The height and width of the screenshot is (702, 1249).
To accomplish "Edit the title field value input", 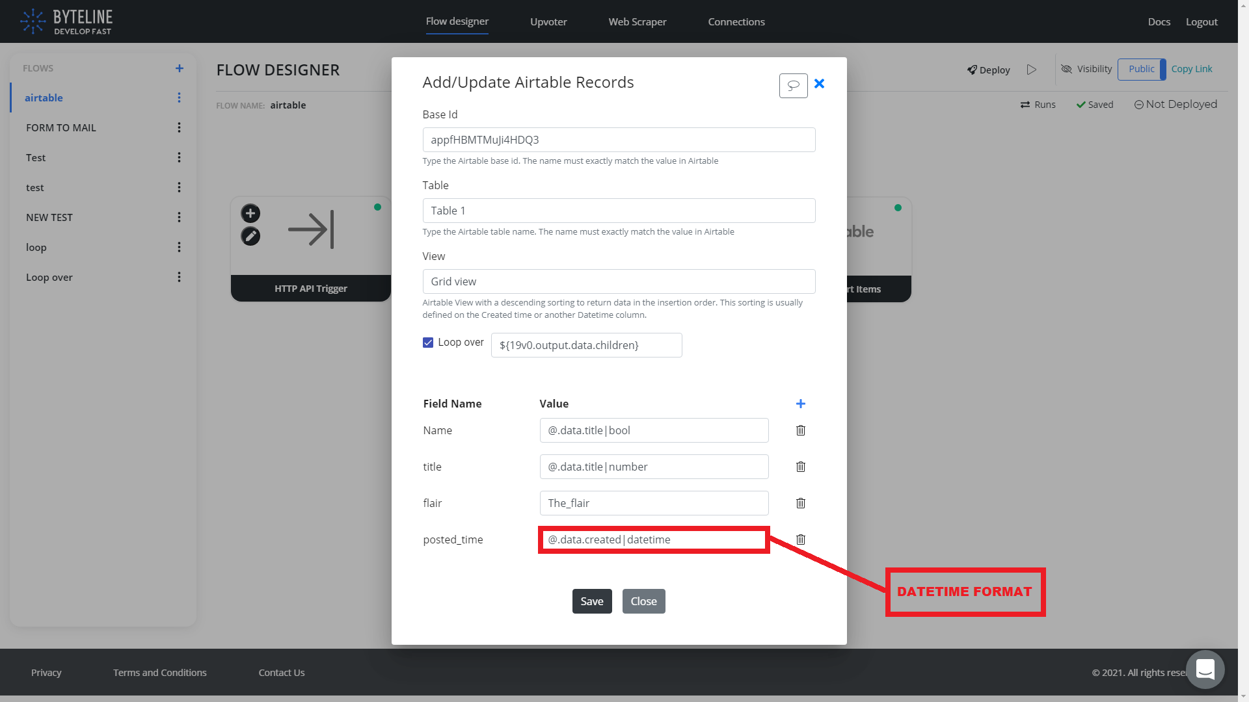I will click(654, 467).
